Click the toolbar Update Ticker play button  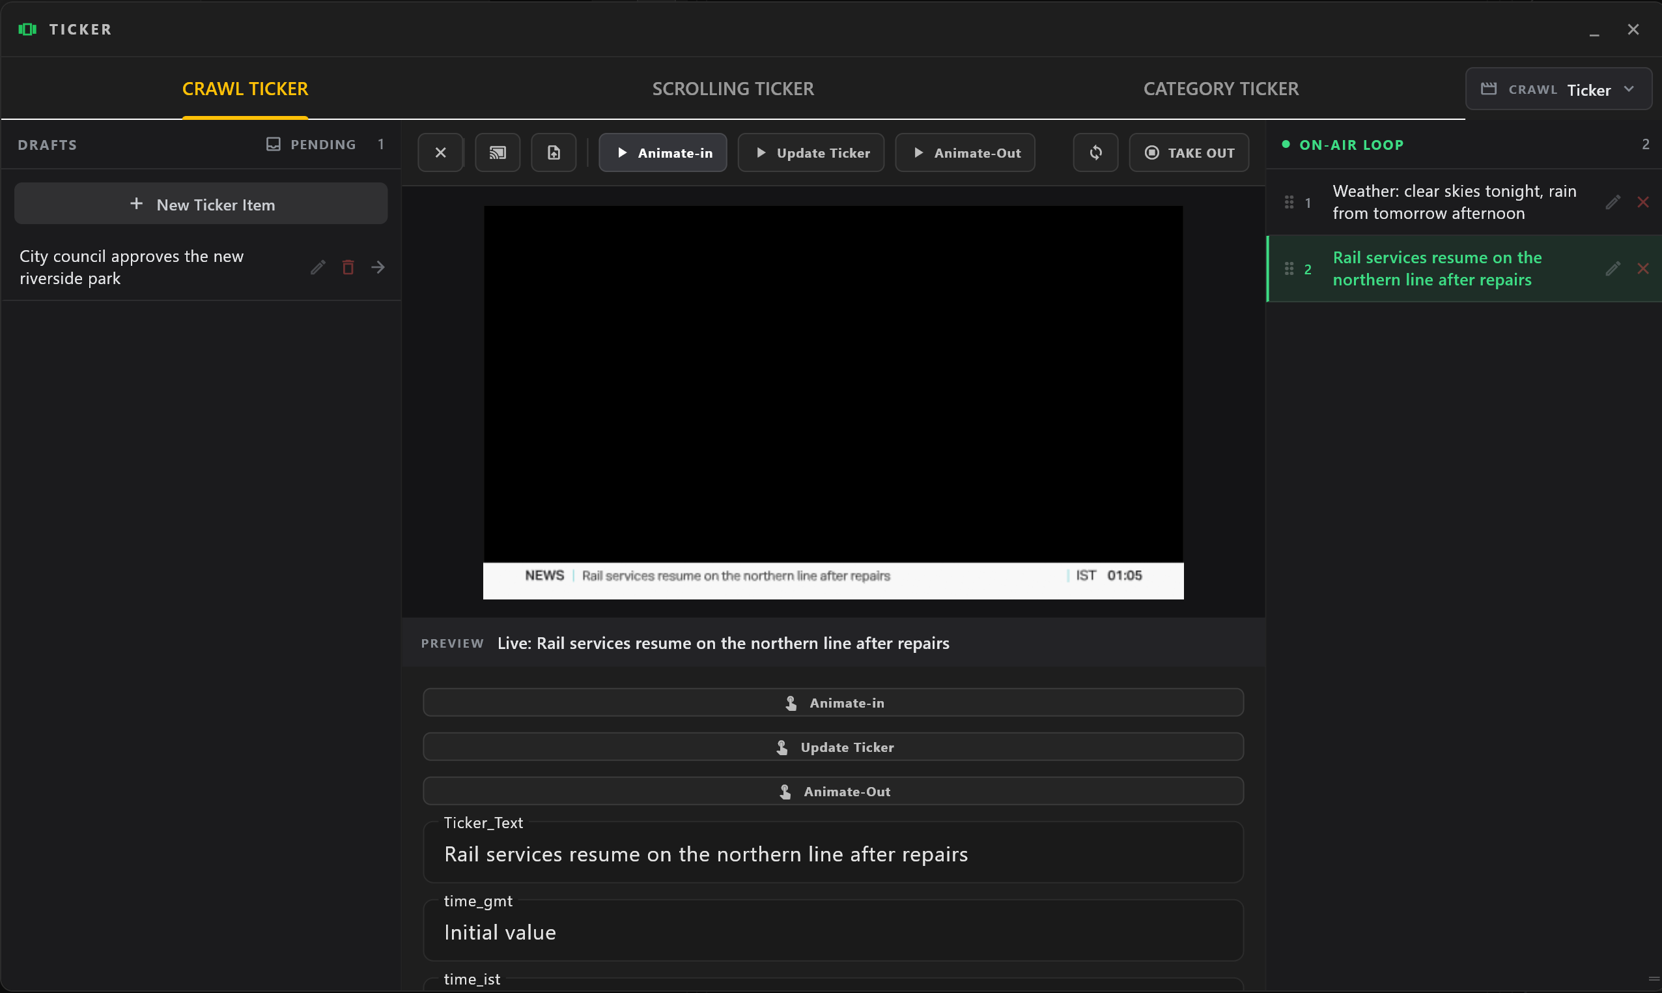tap(811, 152)
